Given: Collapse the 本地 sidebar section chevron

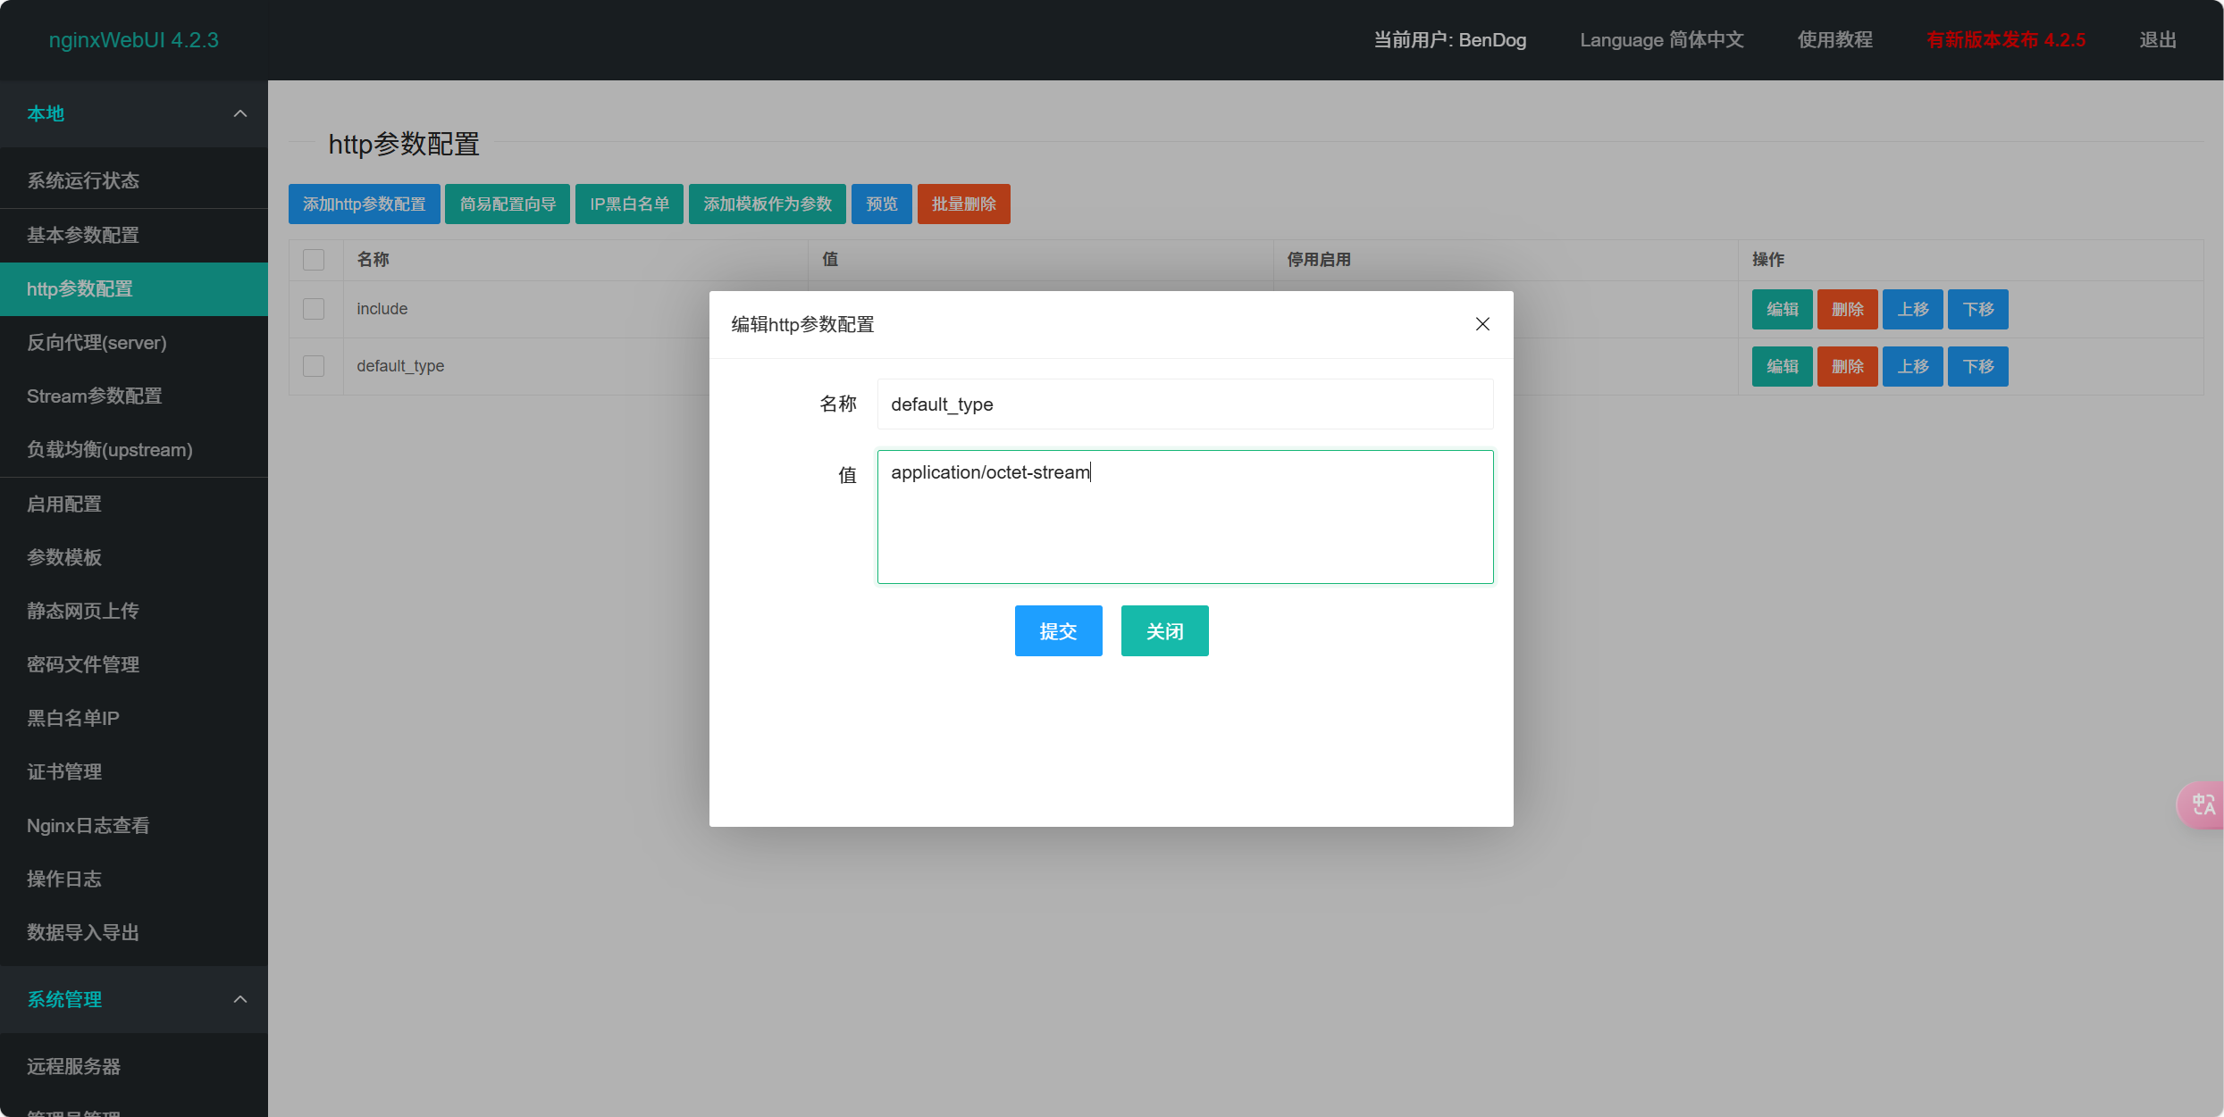Looking at the screenshot, I should click(239, 113).
